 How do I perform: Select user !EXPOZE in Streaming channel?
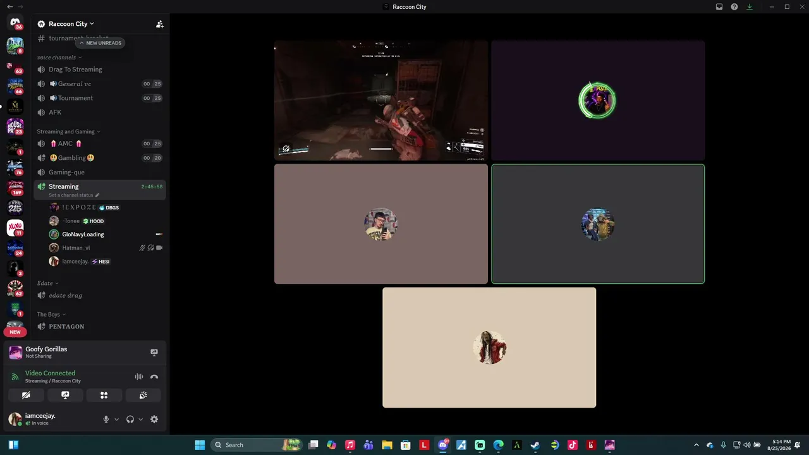coord(106,207)
